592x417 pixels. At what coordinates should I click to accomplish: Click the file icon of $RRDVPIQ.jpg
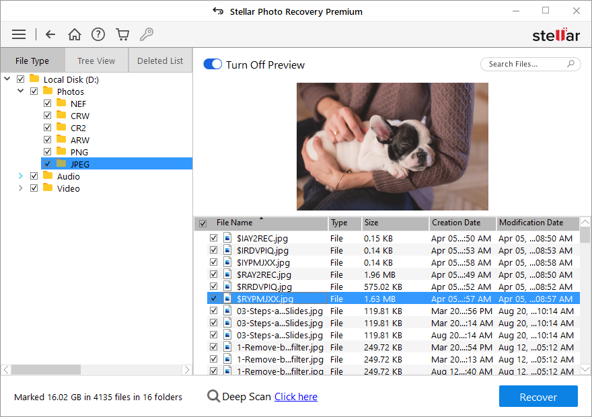(x=227, y=286)
